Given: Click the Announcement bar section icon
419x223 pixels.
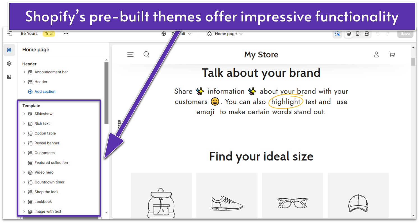Looking at the screenshot, I should click(x=30, y=72).
